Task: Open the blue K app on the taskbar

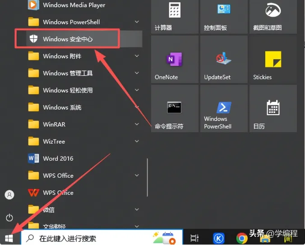Action: (218, 238)
